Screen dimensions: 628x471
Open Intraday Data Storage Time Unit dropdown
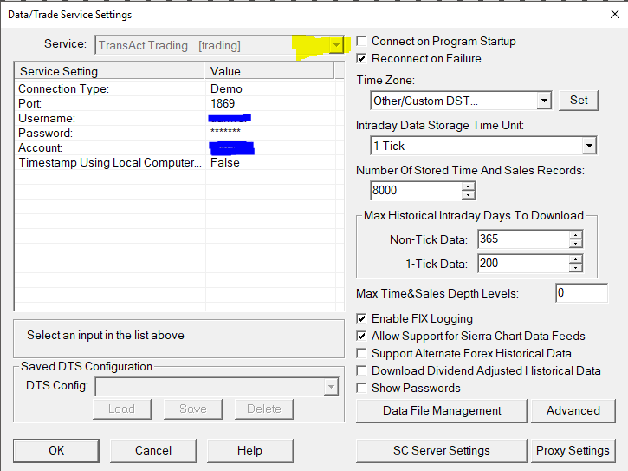[x=589, y=146]
